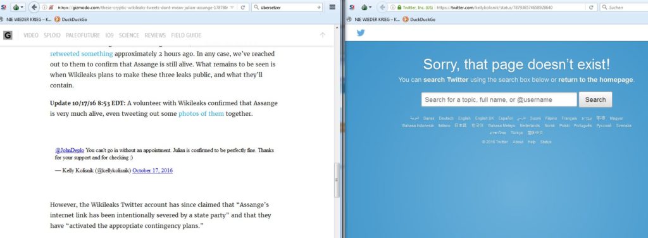Click the Gizmodo page vertical scrollbar thumb
This screenshot has height=238, width=648.
(337, 180)
